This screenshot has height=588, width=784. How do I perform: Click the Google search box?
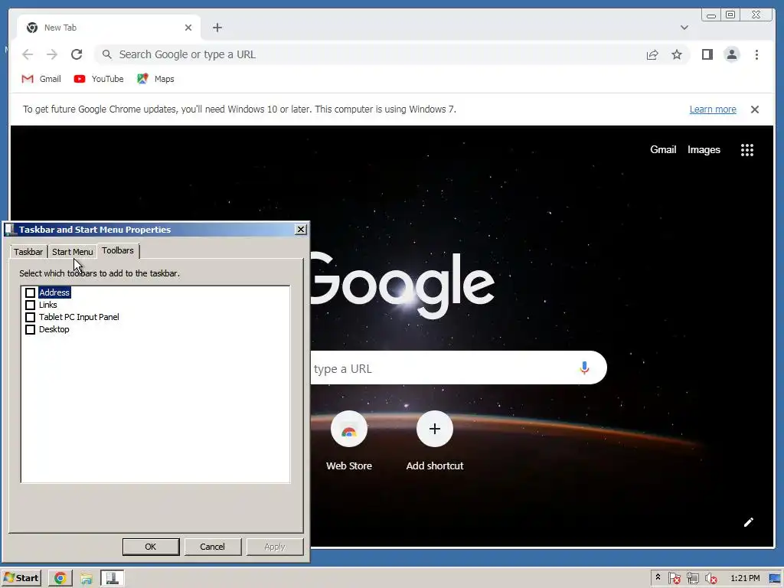tap(459, 368)
